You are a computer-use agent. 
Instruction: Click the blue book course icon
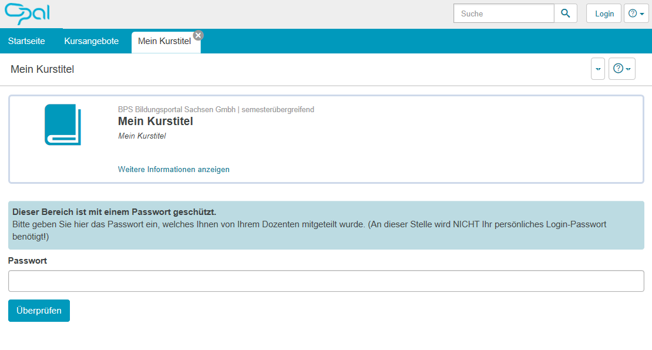point(63,124)
